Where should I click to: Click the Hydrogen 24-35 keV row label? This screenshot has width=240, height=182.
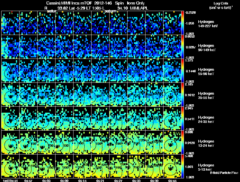[206, 120]
